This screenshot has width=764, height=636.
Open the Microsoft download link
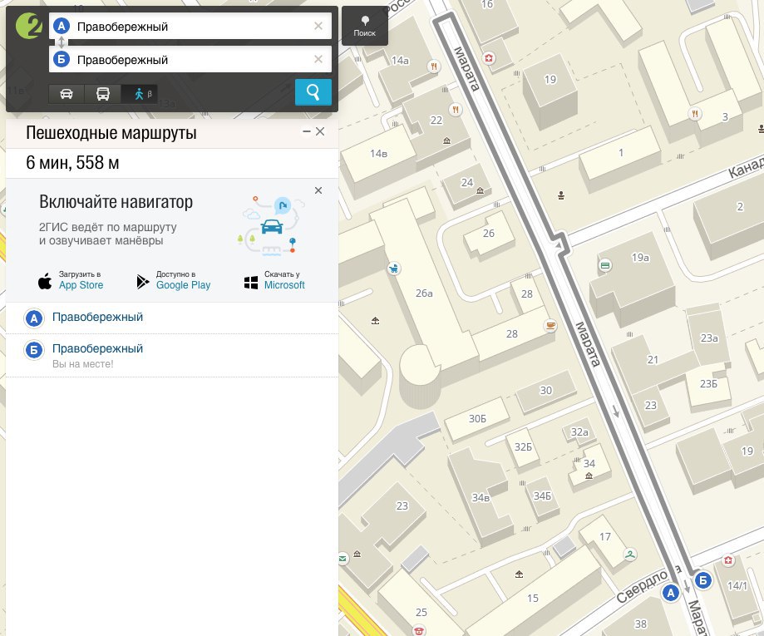click(x=274, y=281)
